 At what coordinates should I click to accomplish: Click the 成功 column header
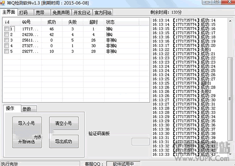pos(52,22)
